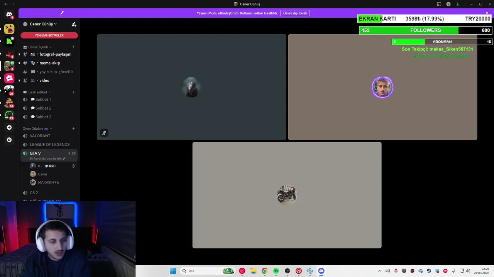Open black-and-white group server with 21 badge
The image size is (494, 277).
point(9,90)
